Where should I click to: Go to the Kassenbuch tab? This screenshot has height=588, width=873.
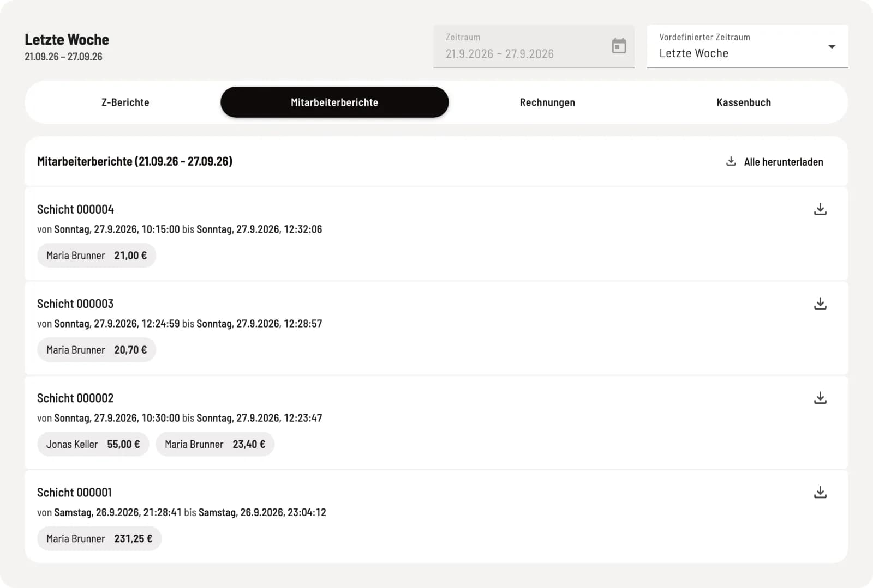(744, 102)
